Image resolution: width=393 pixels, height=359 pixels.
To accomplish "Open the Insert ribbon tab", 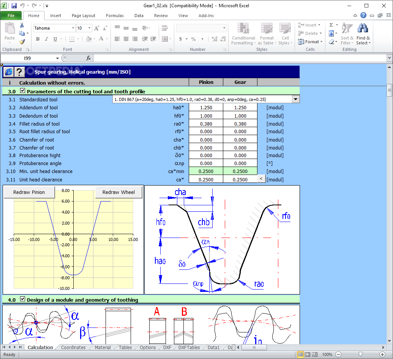I will (x=55, y=16).
